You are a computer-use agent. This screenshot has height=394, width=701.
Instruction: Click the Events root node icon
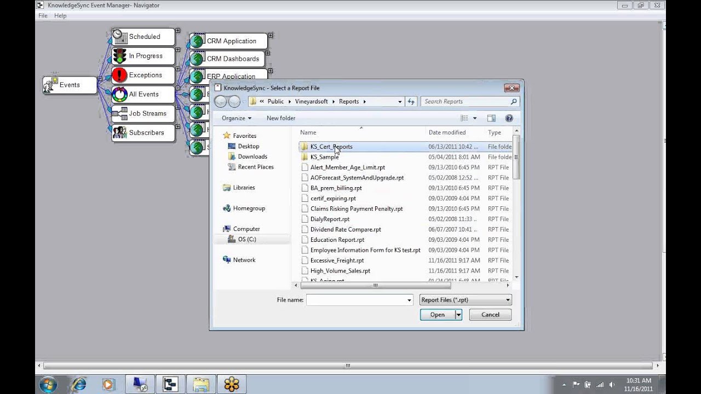[51, 85]
